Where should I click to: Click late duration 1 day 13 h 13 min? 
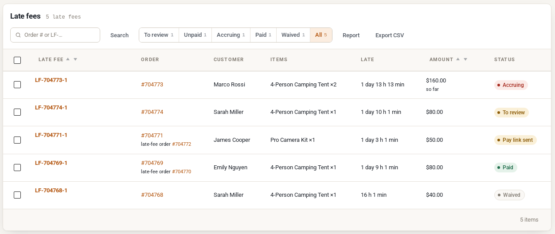pyautogui.click(x=383, y=85)
